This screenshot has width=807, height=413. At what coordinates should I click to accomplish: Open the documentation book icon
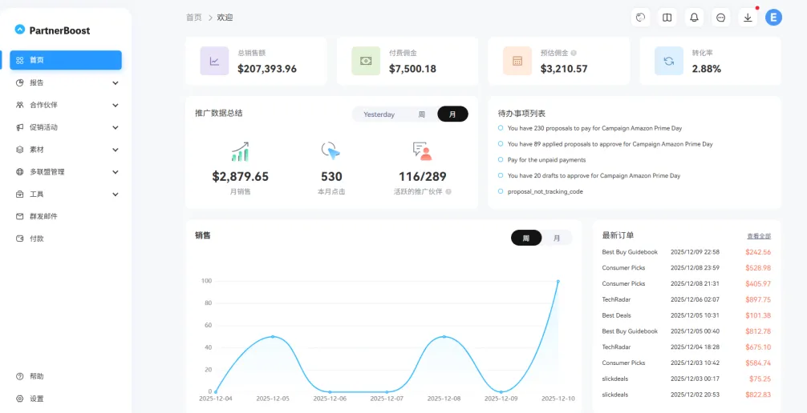click(x=667, y=18)
